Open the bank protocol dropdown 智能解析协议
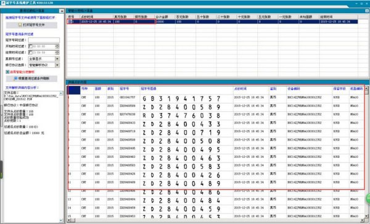The image size is (370, 224). pyautogui.click(x=44, y=65)
